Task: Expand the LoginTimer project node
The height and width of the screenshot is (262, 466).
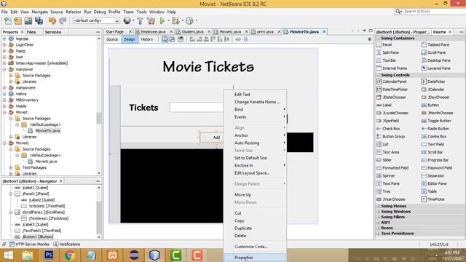Action: (x=4, y=44)
